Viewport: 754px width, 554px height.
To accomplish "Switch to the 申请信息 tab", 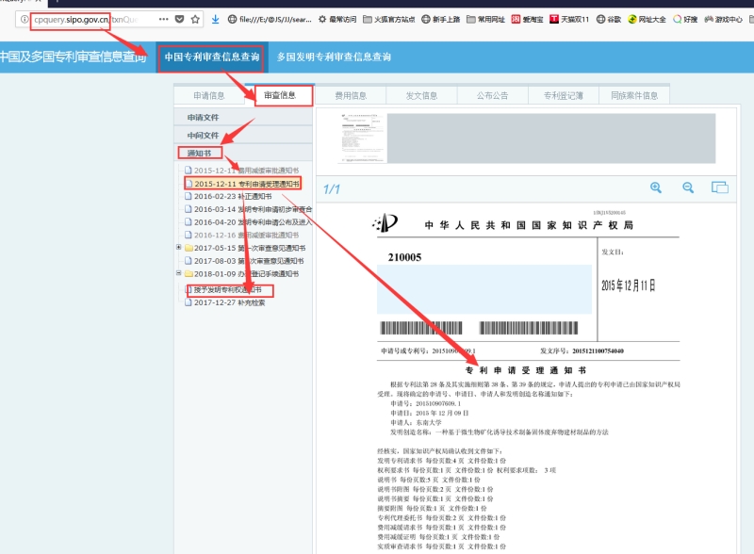I will click(209, 96).
